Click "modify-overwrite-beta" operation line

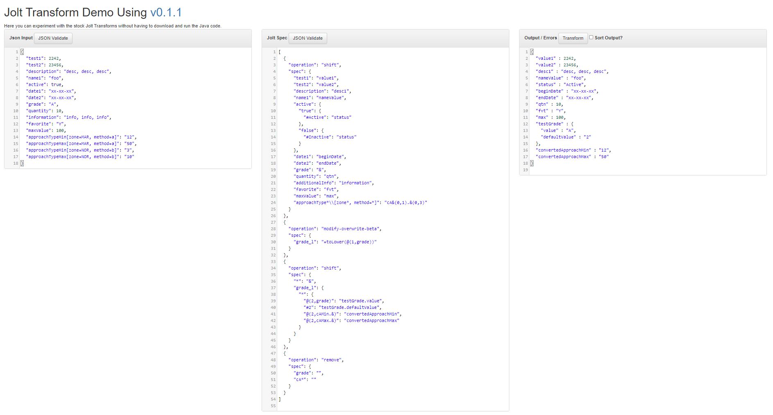coord(335,229)
